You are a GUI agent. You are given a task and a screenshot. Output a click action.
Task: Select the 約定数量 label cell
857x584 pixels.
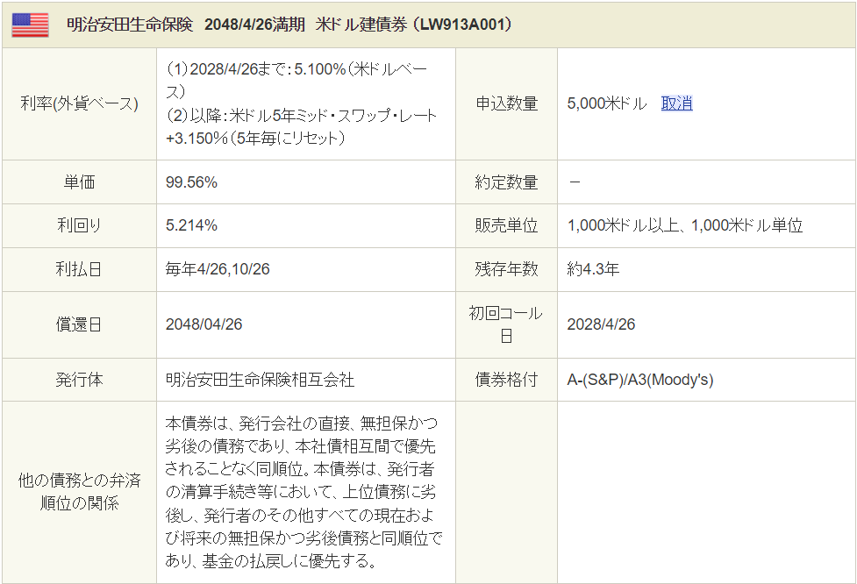point(506,182)
